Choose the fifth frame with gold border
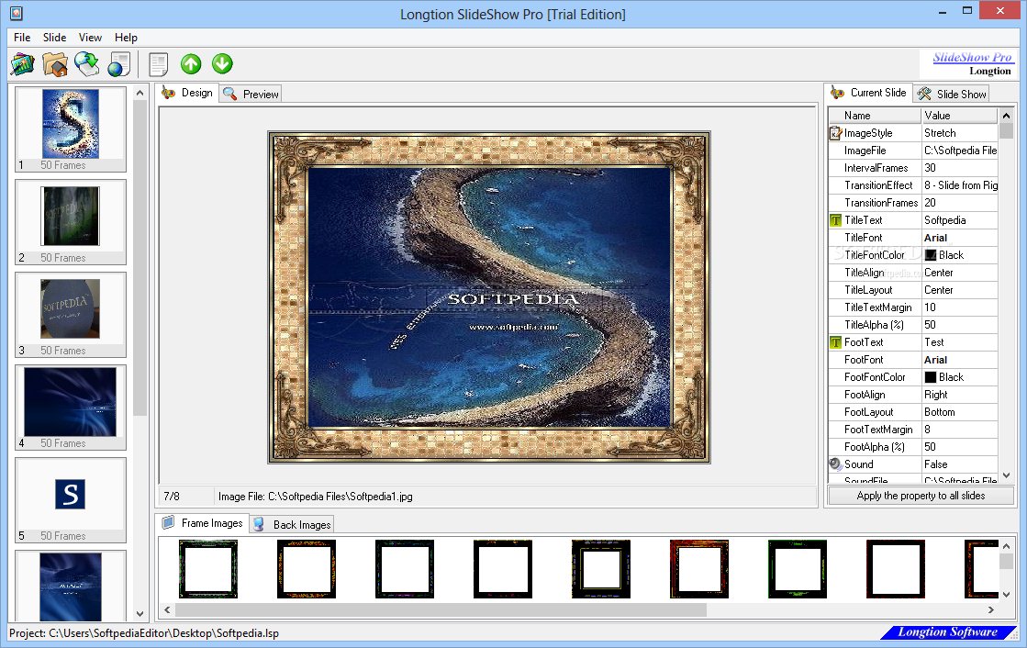The width and height of the screenshot is (1027, 648). [x=600, y=569]
